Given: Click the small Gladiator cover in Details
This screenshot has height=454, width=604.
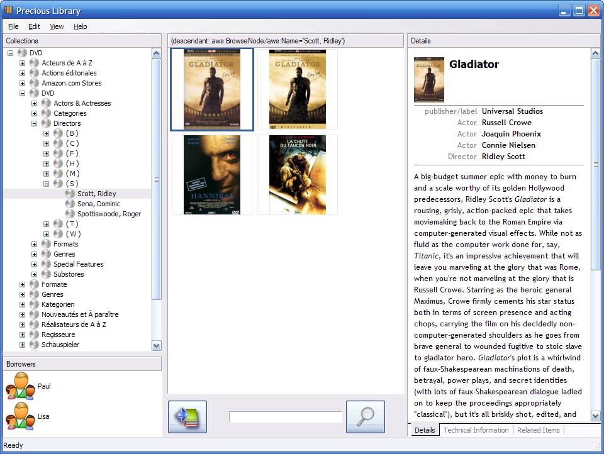Looking at the screenshot, I should pyautogui.click(x=428, y=80).
